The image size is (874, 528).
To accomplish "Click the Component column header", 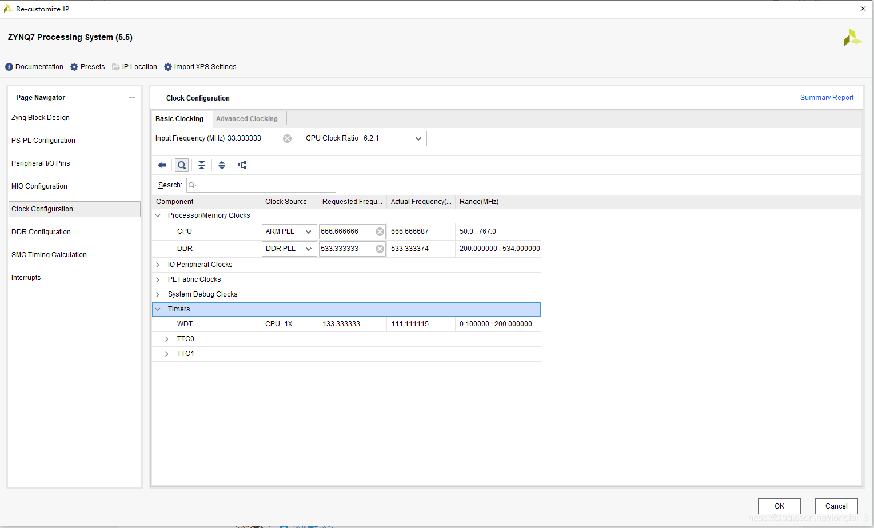I will (206, 202).
